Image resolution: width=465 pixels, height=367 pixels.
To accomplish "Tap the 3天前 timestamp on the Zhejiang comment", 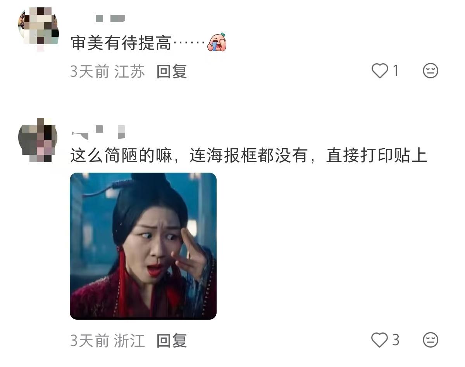I will (x=90, y=341).
